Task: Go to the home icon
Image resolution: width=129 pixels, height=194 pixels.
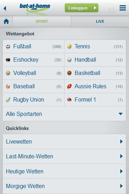Action: point(6,21)
